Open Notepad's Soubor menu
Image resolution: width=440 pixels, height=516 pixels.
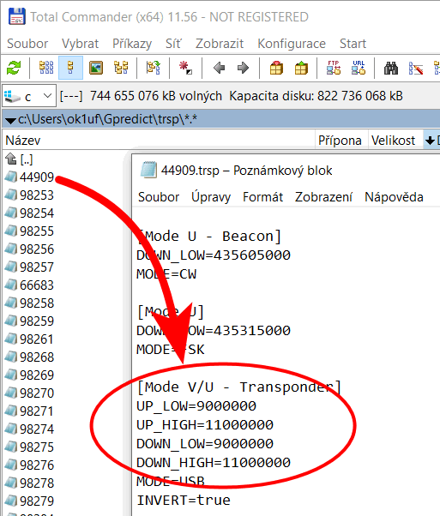click(x=159, y=197)
